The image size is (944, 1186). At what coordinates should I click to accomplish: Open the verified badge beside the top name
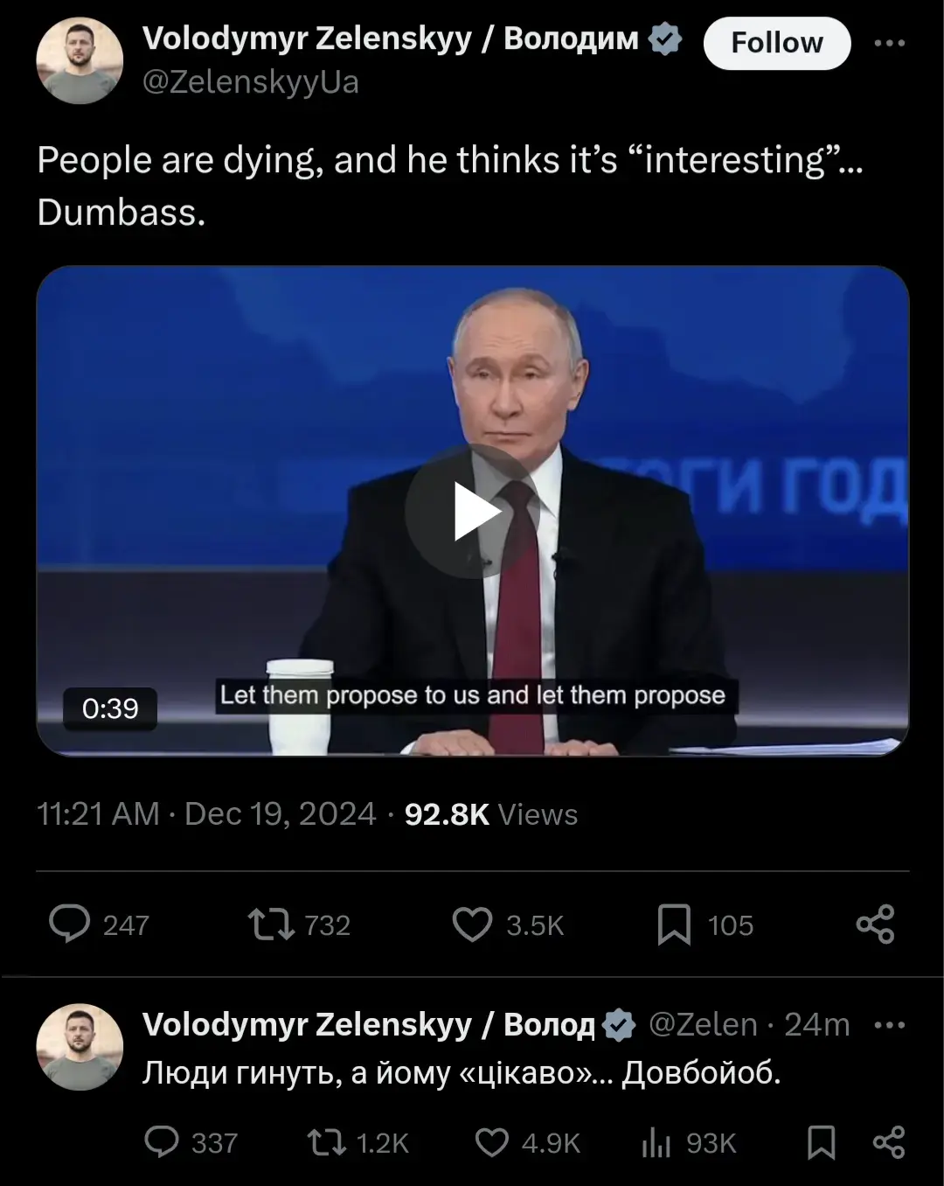(x=665, y=39)
